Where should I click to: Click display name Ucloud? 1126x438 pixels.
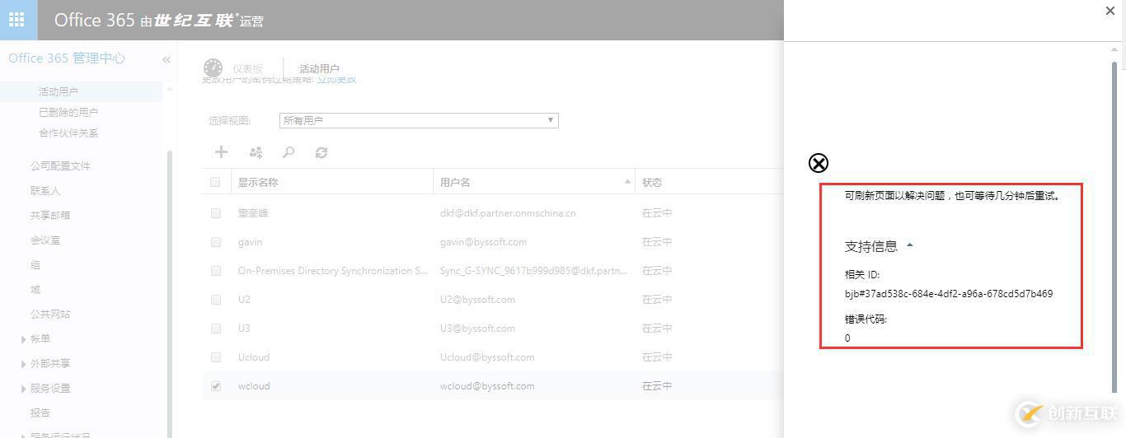[x=254, y=357]
